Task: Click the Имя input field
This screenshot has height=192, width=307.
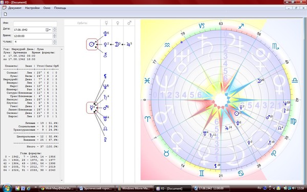Action: tap(35, 24)
